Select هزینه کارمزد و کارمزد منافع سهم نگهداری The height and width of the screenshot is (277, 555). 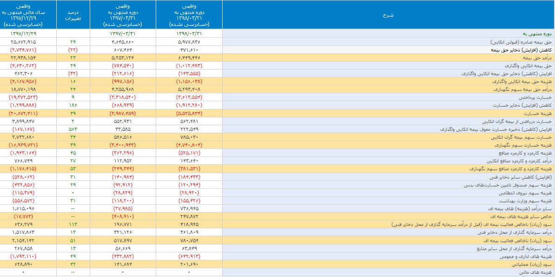click(510, 168)
